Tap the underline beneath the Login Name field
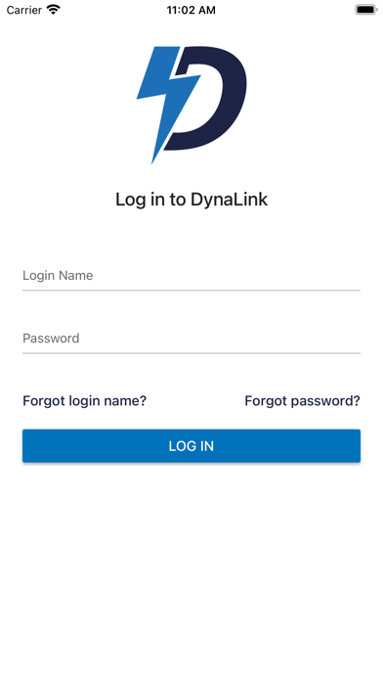This screenshot has height=681, width=383. pyautogui.click(x=191, y=291)
